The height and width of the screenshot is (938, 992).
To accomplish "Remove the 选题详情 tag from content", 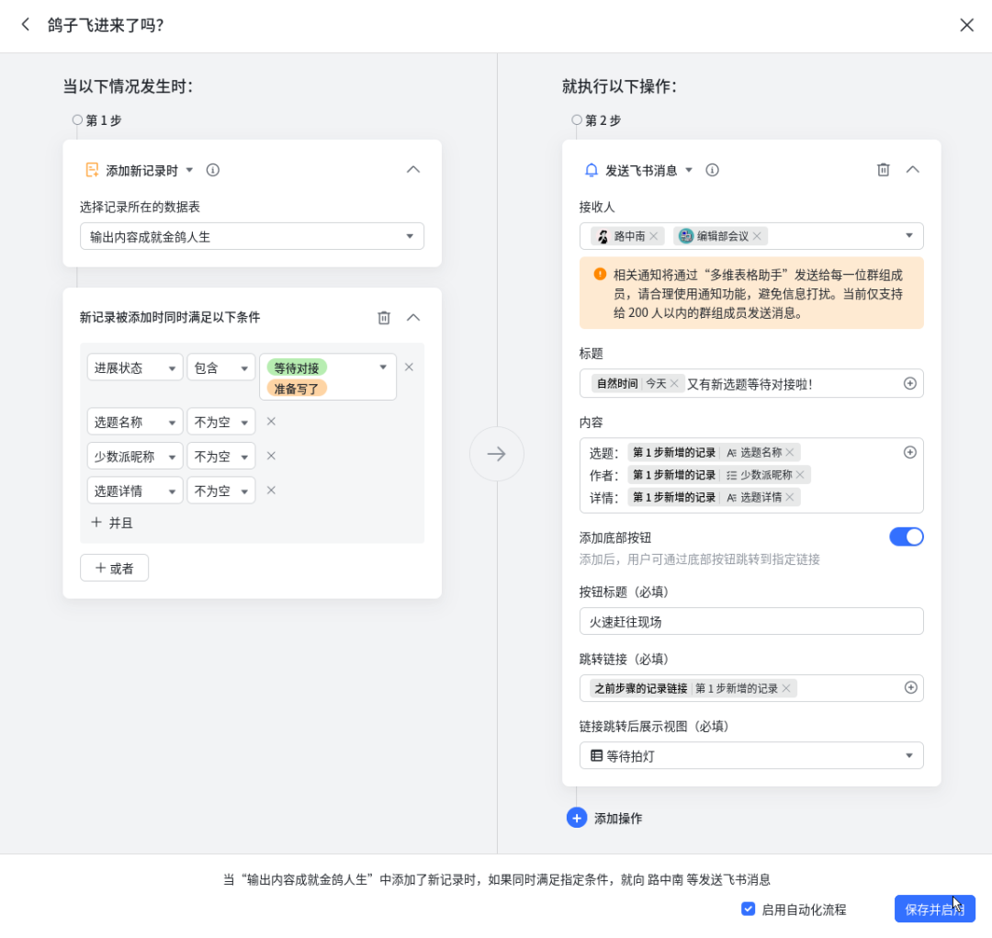I will (x=790, y=498).
